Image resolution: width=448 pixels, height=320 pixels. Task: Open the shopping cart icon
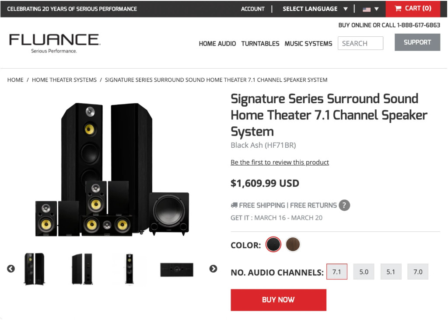coord(398,8)
